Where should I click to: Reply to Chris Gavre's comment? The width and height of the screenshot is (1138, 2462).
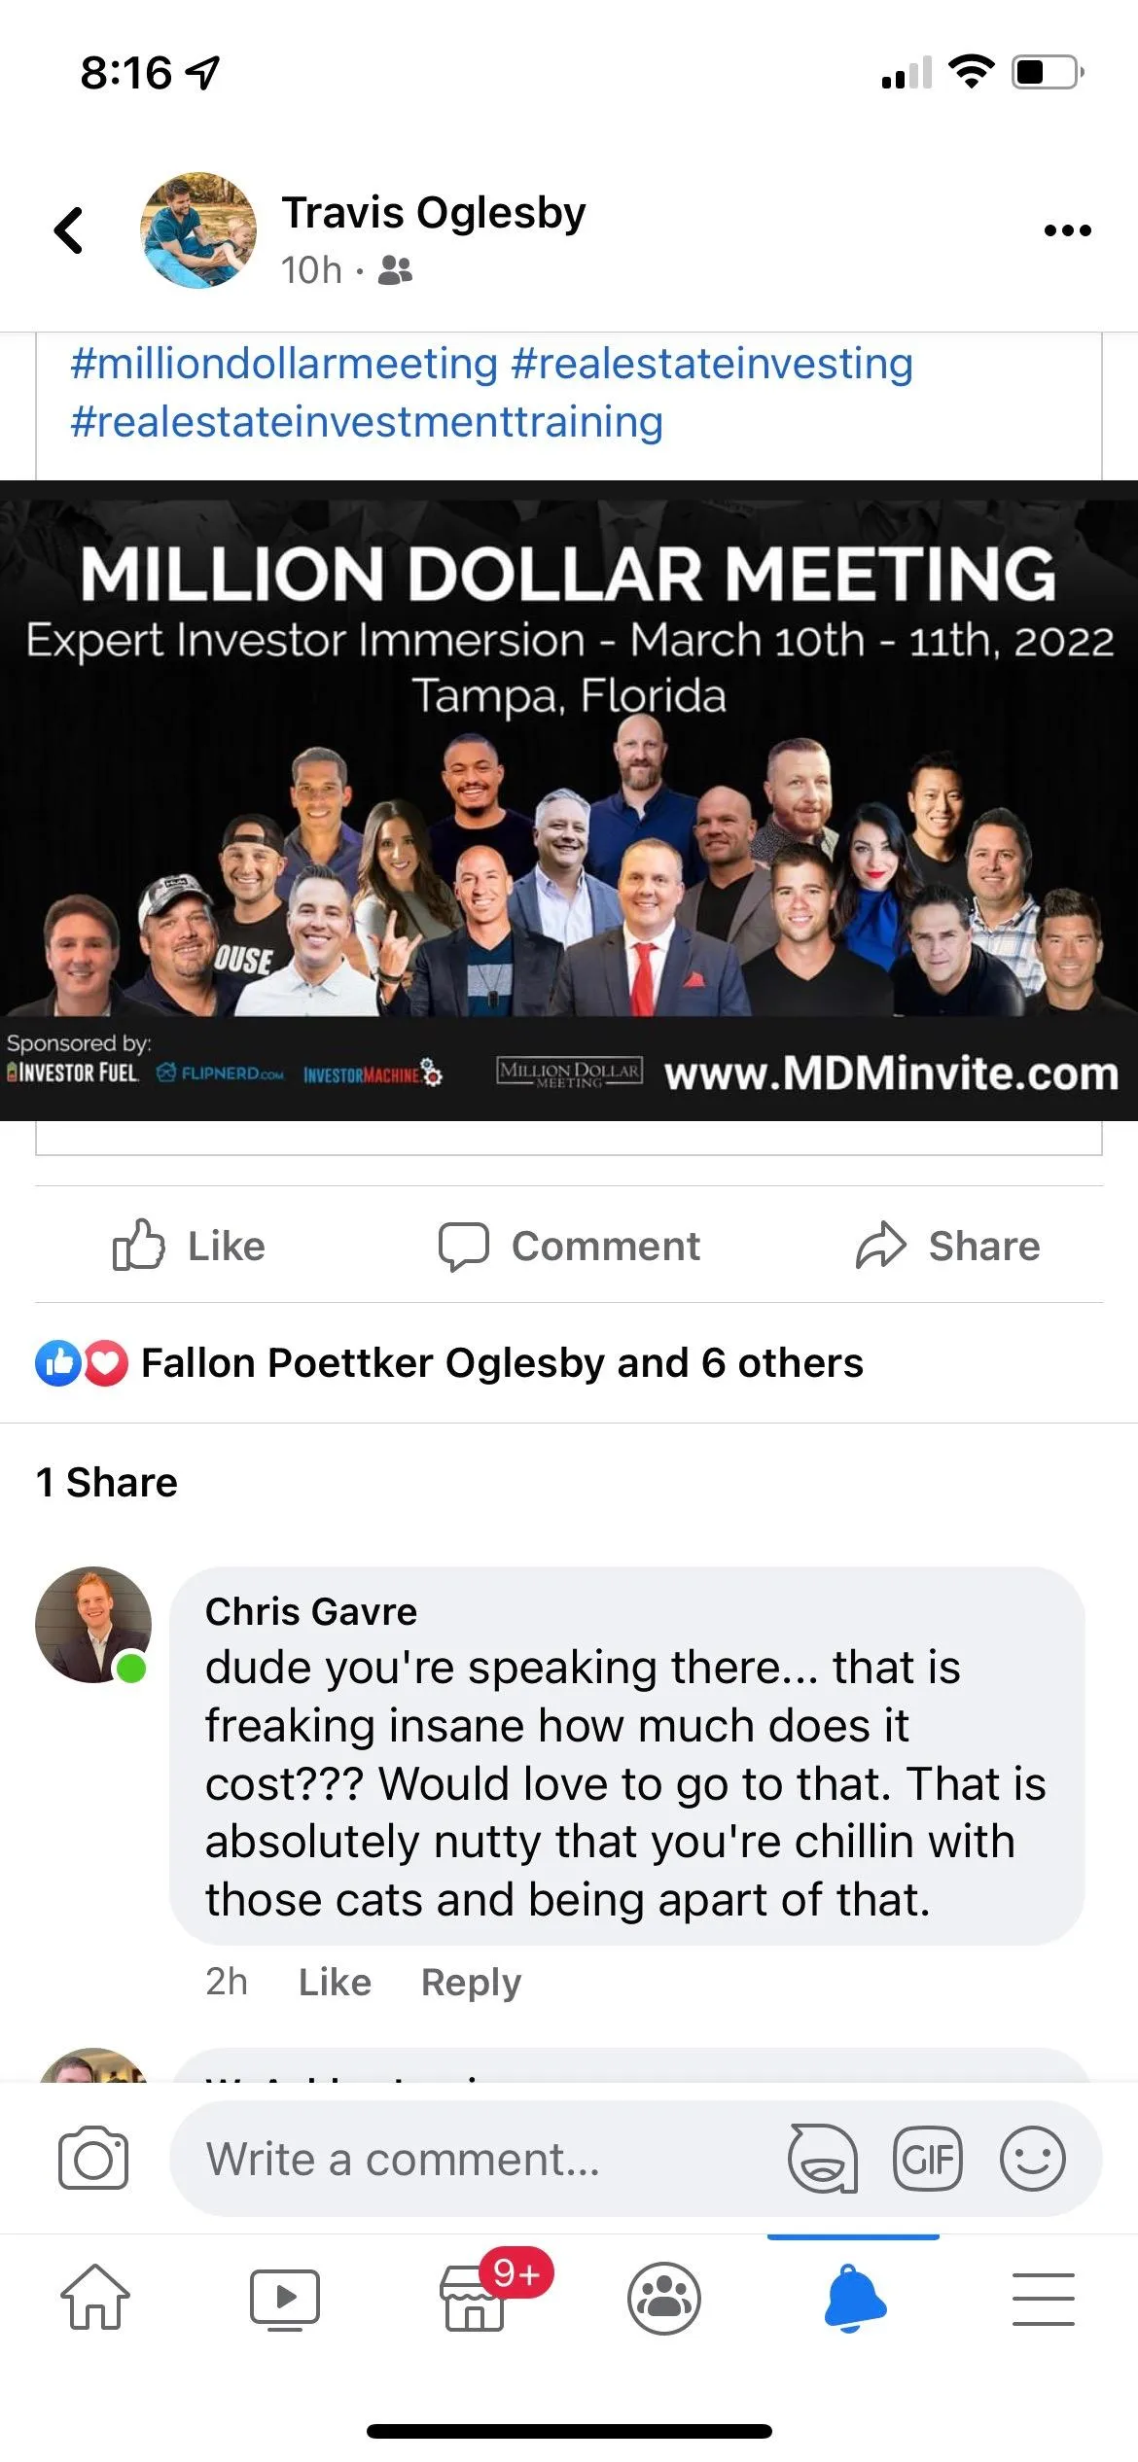pyautogui.click(x=471, y=1982)
